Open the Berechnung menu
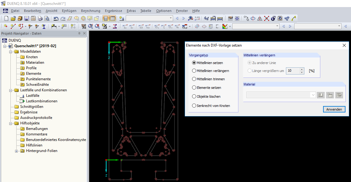This screenshot has height=182, width=351. (91, 11)
